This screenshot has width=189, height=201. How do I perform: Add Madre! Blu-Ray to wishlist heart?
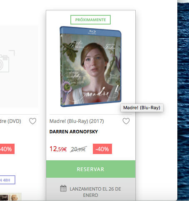(x=126, y=121)
